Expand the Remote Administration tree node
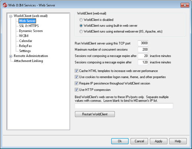 [11, 56]
